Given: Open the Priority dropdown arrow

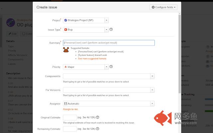Looking at the screenshot, I should [x=106, y=67].
